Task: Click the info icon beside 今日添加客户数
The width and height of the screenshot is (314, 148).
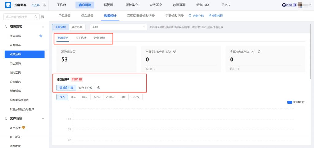Action: (x=174, y=51)
